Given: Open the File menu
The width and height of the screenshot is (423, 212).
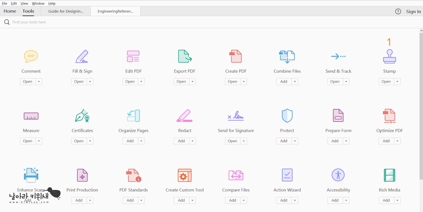Looking at the screenshot, I should [x=4, y=3].
